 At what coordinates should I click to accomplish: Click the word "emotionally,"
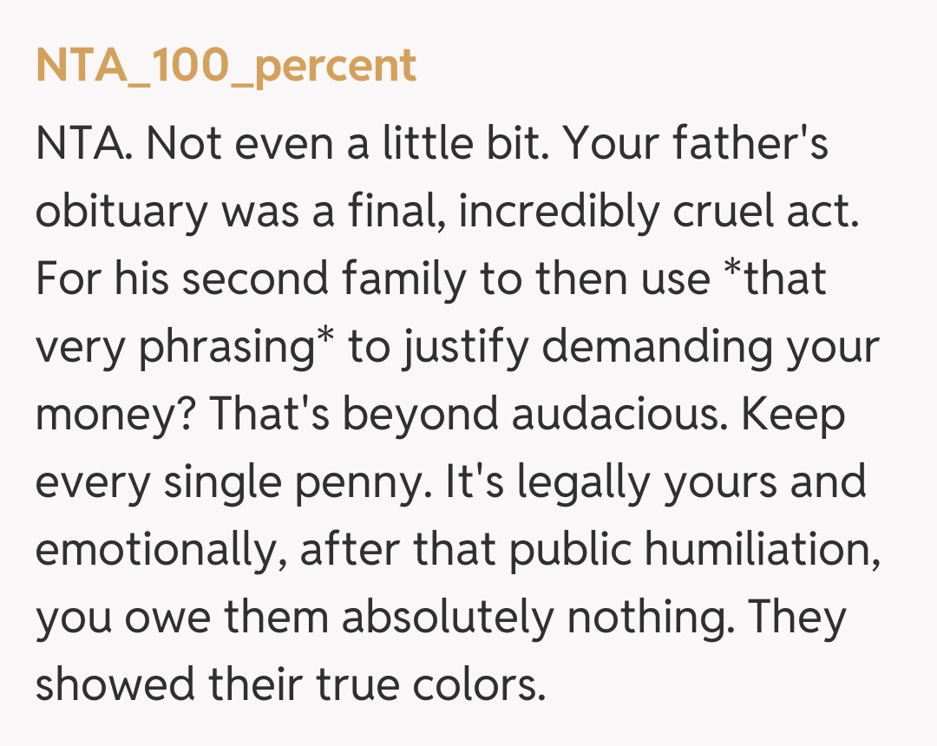(x=160, y=549)
